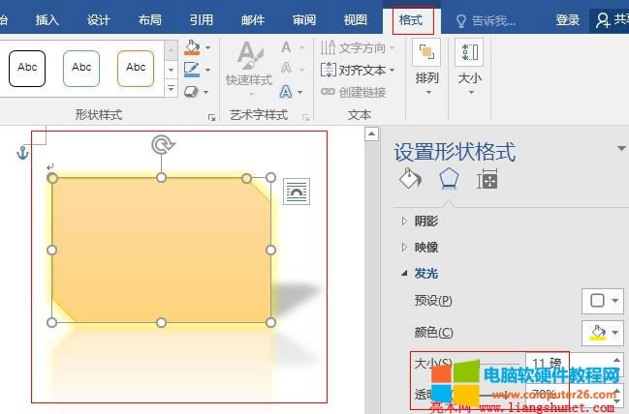The height and width of the screenshot is (414, 629).
Task: Click the rotation handle above the shape
Action: pos(162,145)
